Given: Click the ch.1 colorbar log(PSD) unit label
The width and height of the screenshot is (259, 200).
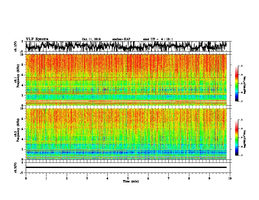Looking at the screenshot, I should coord(245,85).
